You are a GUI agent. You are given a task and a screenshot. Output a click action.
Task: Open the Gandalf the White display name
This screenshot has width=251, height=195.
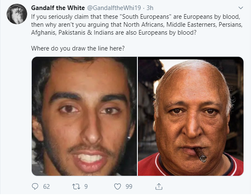coord(58,8)
